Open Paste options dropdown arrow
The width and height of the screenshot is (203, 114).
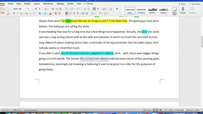(x=5, y=9)
